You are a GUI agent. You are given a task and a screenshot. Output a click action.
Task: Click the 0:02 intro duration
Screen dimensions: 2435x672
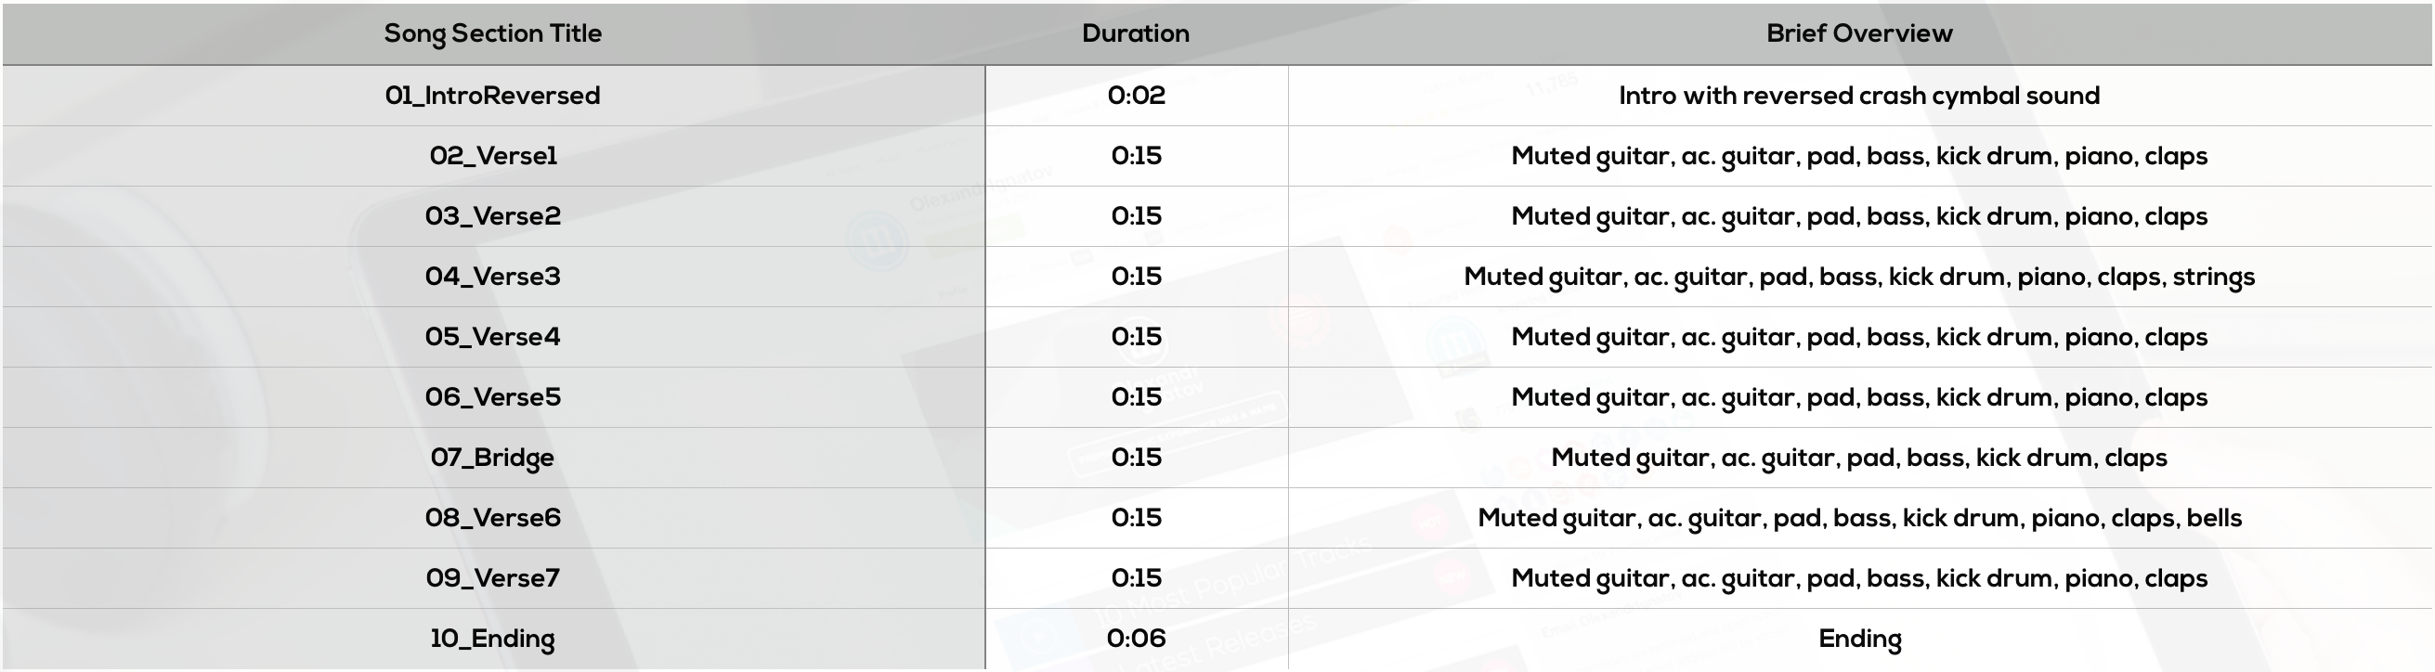(x=1135, y=96)
